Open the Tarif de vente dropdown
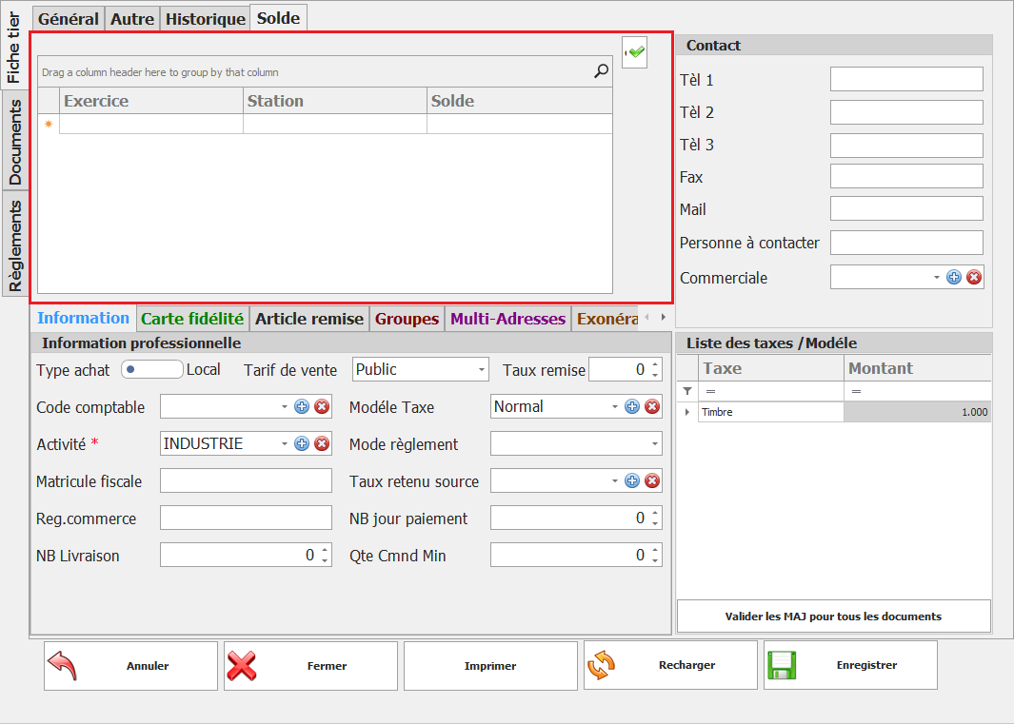Screen dimensions: 1014x724 click(481, 369)
